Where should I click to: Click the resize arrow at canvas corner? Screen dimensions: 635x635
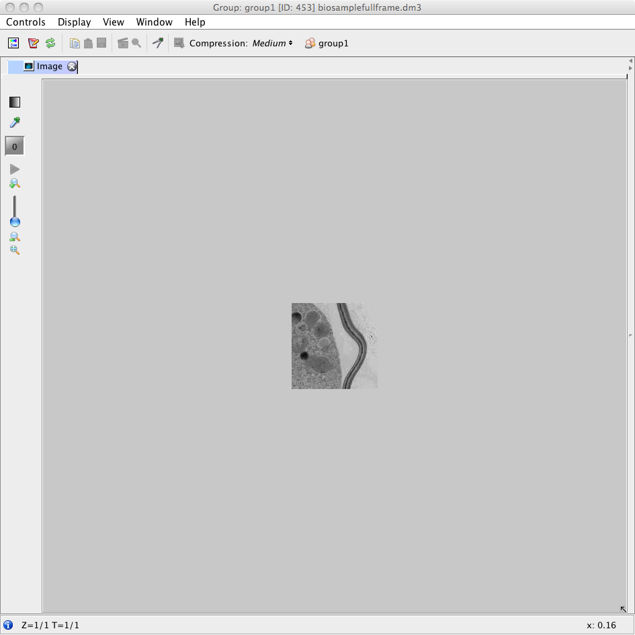click(624, 609)
